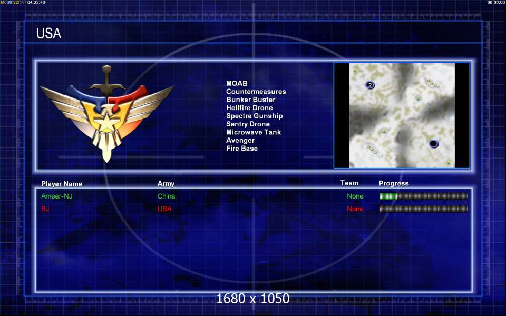
Task: Select Microwave Tank entry
Action: pos(254,132)
